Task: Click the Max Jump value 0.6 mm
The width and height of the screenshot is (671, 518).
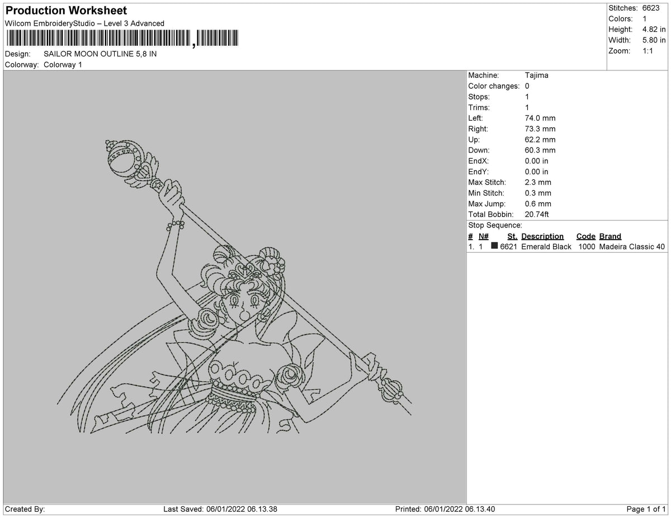Action: [x=538, y=204]
